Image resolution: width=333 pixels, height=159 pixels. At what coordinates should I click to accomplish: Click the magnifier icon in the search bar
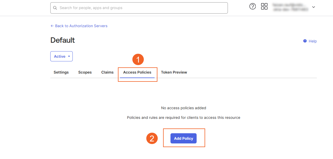click(x=55, y=8)
